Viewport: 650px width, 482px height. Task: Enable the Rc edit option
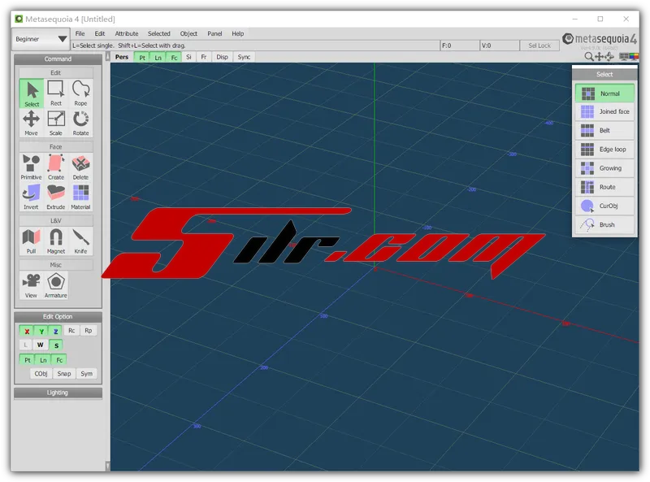(x=71, y=331)
